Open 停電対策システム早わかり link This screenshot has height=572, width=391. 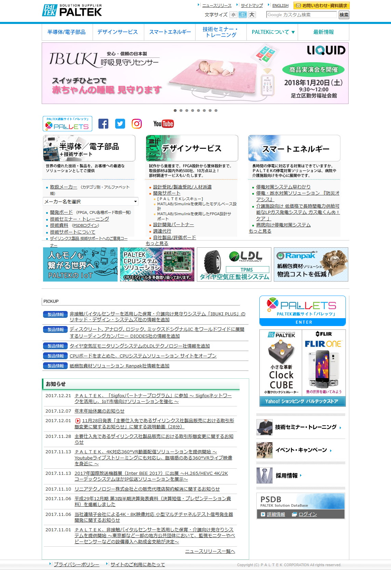point(283,187)
